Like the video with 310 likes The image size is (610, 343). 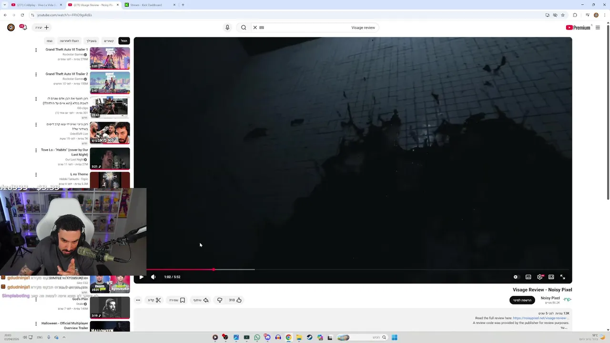click(x=235, y=300)
